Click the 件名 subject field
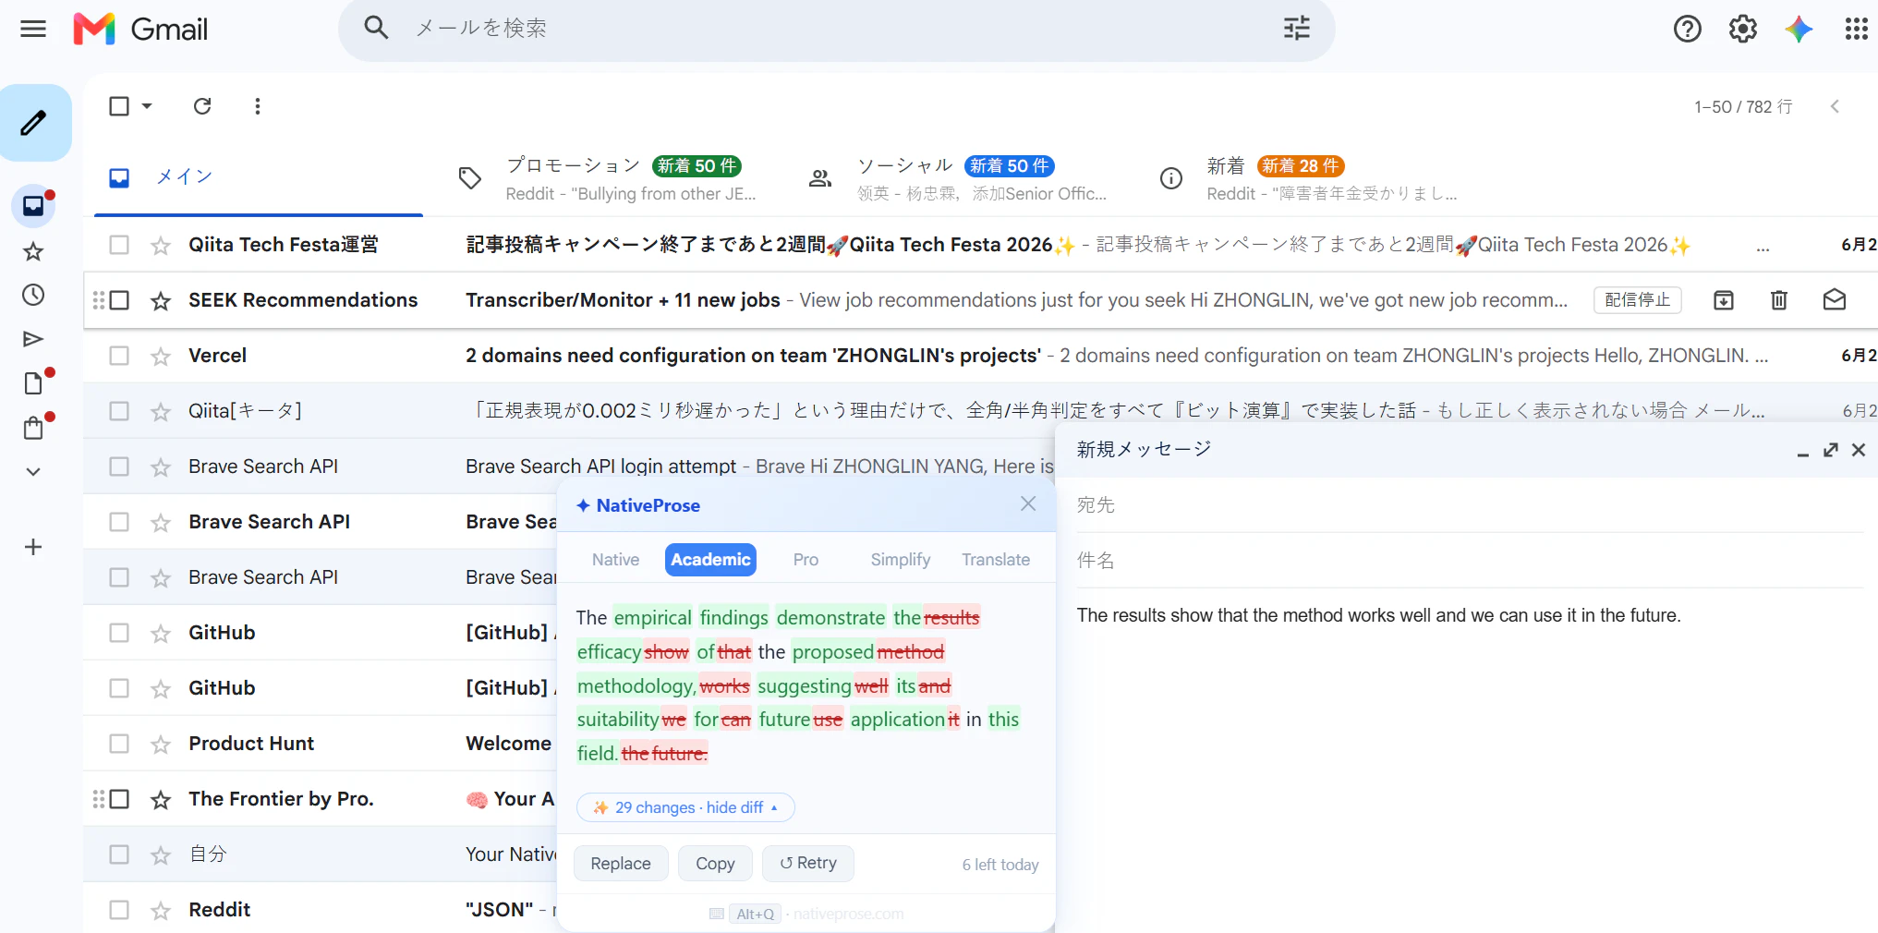 [1469, 561]
